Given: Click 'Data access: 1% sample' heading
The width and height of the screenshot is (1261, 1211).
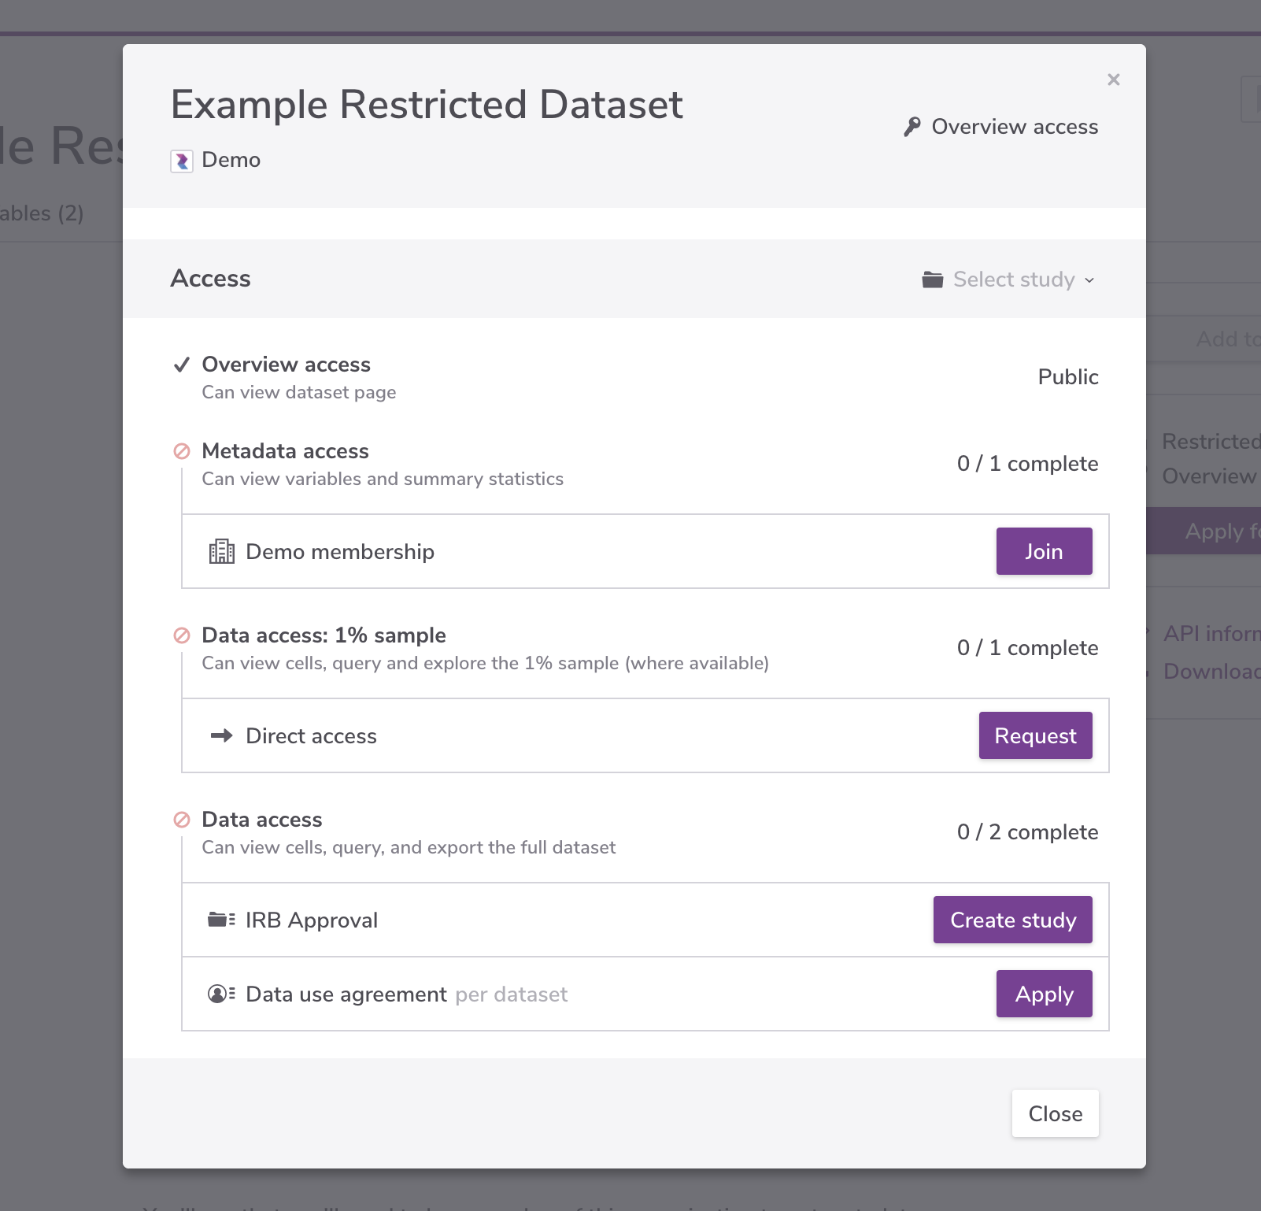Looking at the screenshot, I should click(x=324, y=635).
